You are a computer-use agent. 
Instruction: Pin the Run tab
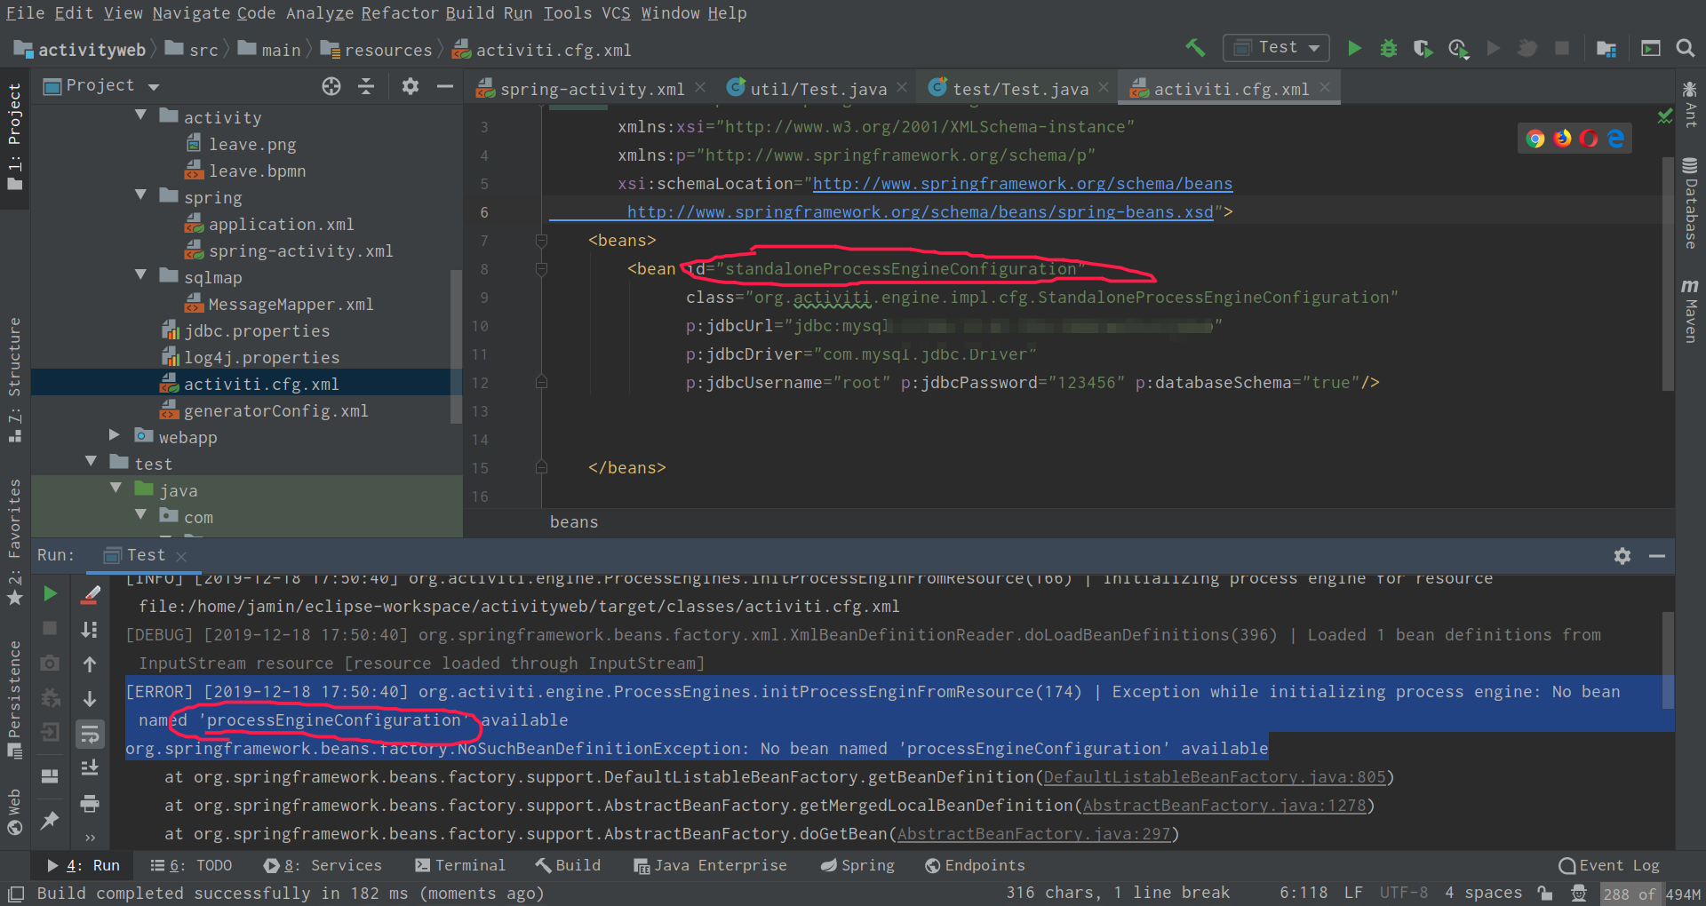click(x=51, y=820)
